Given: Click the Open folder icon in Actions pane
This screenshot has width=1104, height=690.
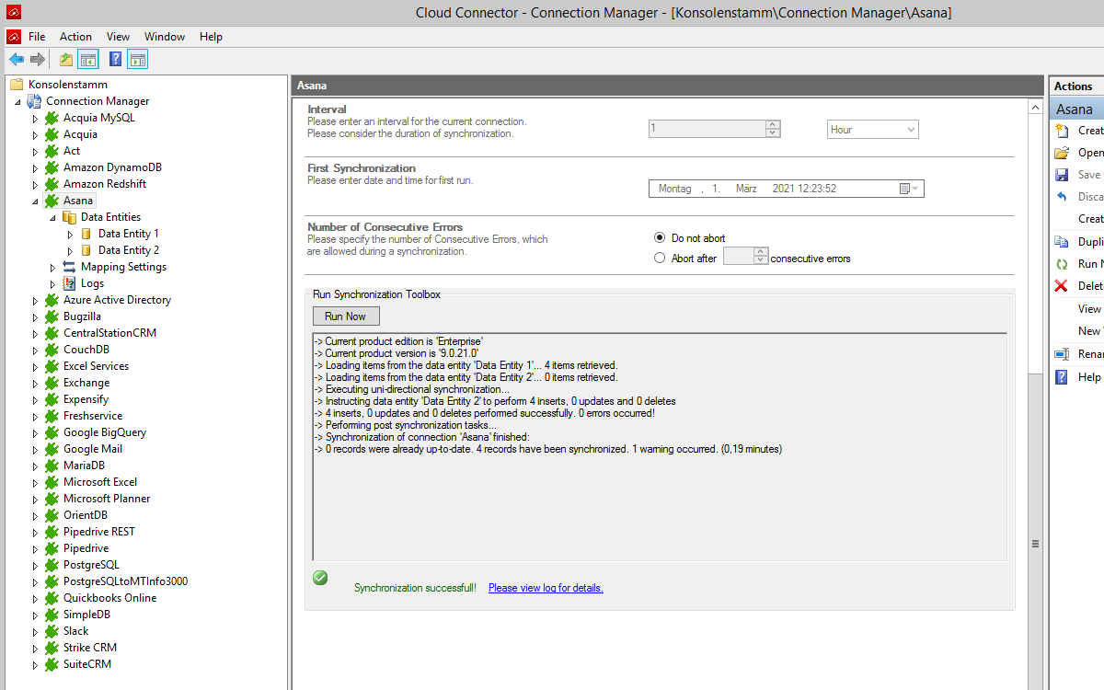Looking at the screenshot, I should (1061, 153).
